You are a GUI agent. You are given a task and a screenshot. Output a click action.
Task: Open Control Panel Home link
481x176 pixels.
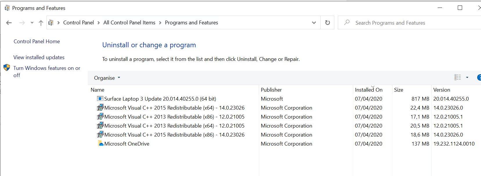coord(37,41)
